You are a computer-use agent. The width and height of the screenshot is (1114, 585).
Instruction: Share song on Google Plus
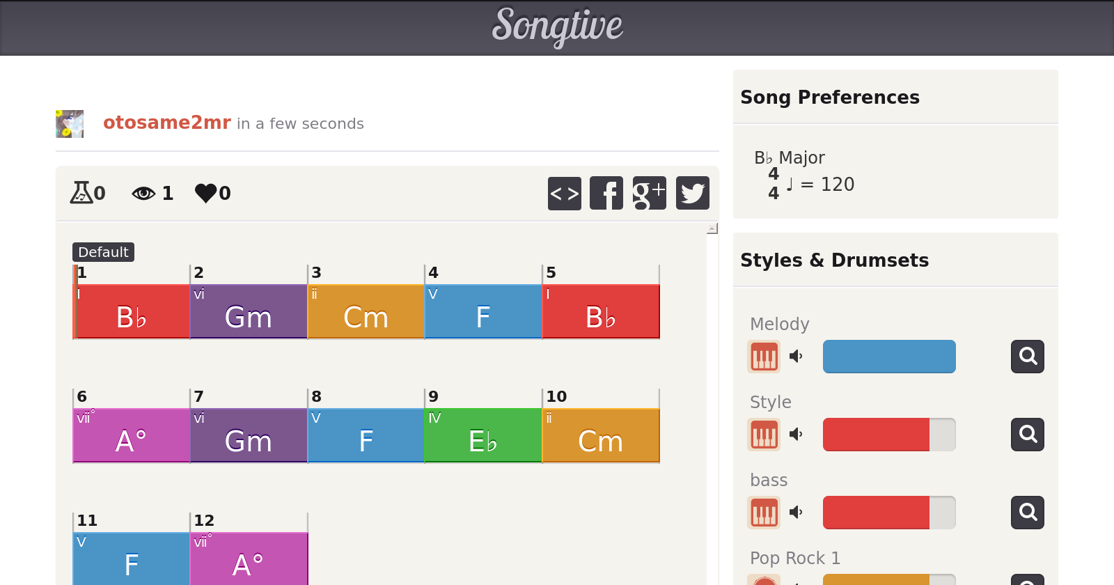(x=649, y=193)
